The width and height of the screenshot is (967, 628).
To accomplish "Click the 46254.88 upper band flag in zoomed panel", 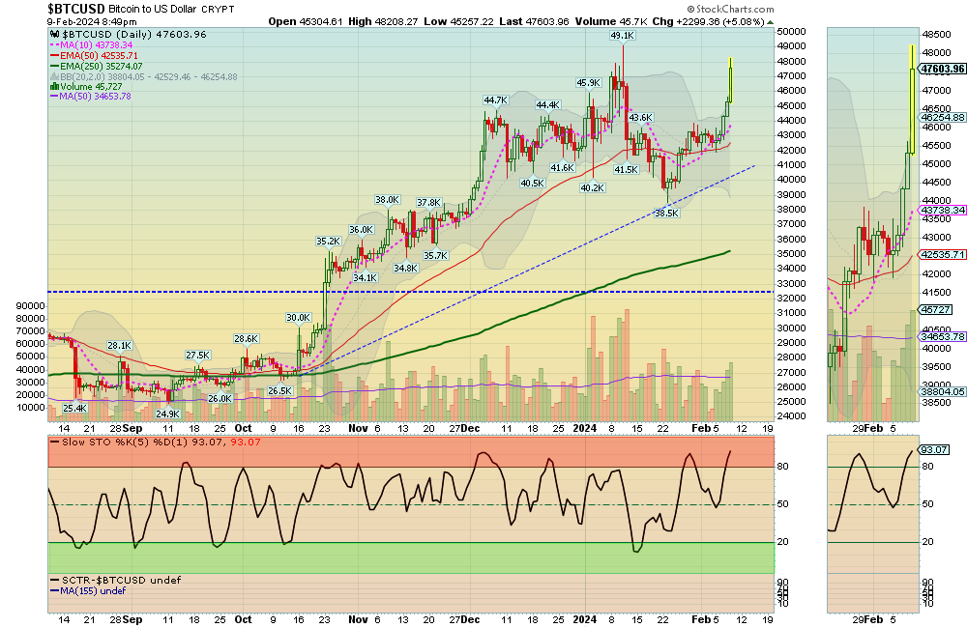I will (x=942, y=117).
